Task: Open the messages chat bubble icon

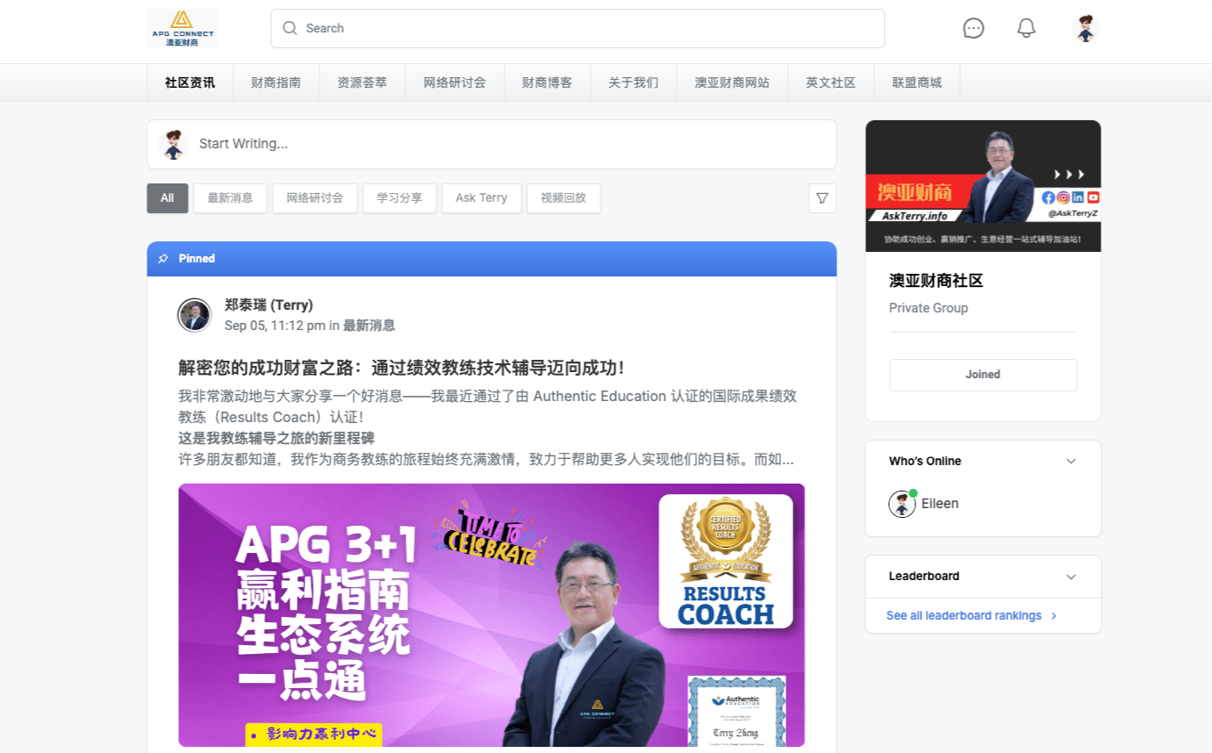Action: (x=973, y=28)
